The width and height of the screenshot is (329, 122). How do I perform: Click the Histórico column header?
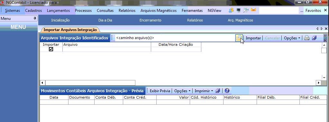(x=240, y=97)
